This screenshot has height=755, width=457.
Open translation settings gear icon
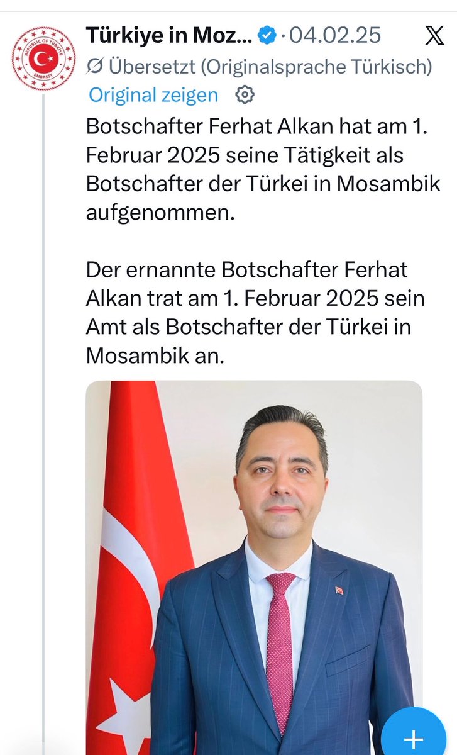(x=245, y=95)
